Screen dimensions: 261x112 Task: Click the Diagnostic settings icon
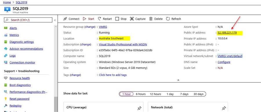tap(6, 42)
